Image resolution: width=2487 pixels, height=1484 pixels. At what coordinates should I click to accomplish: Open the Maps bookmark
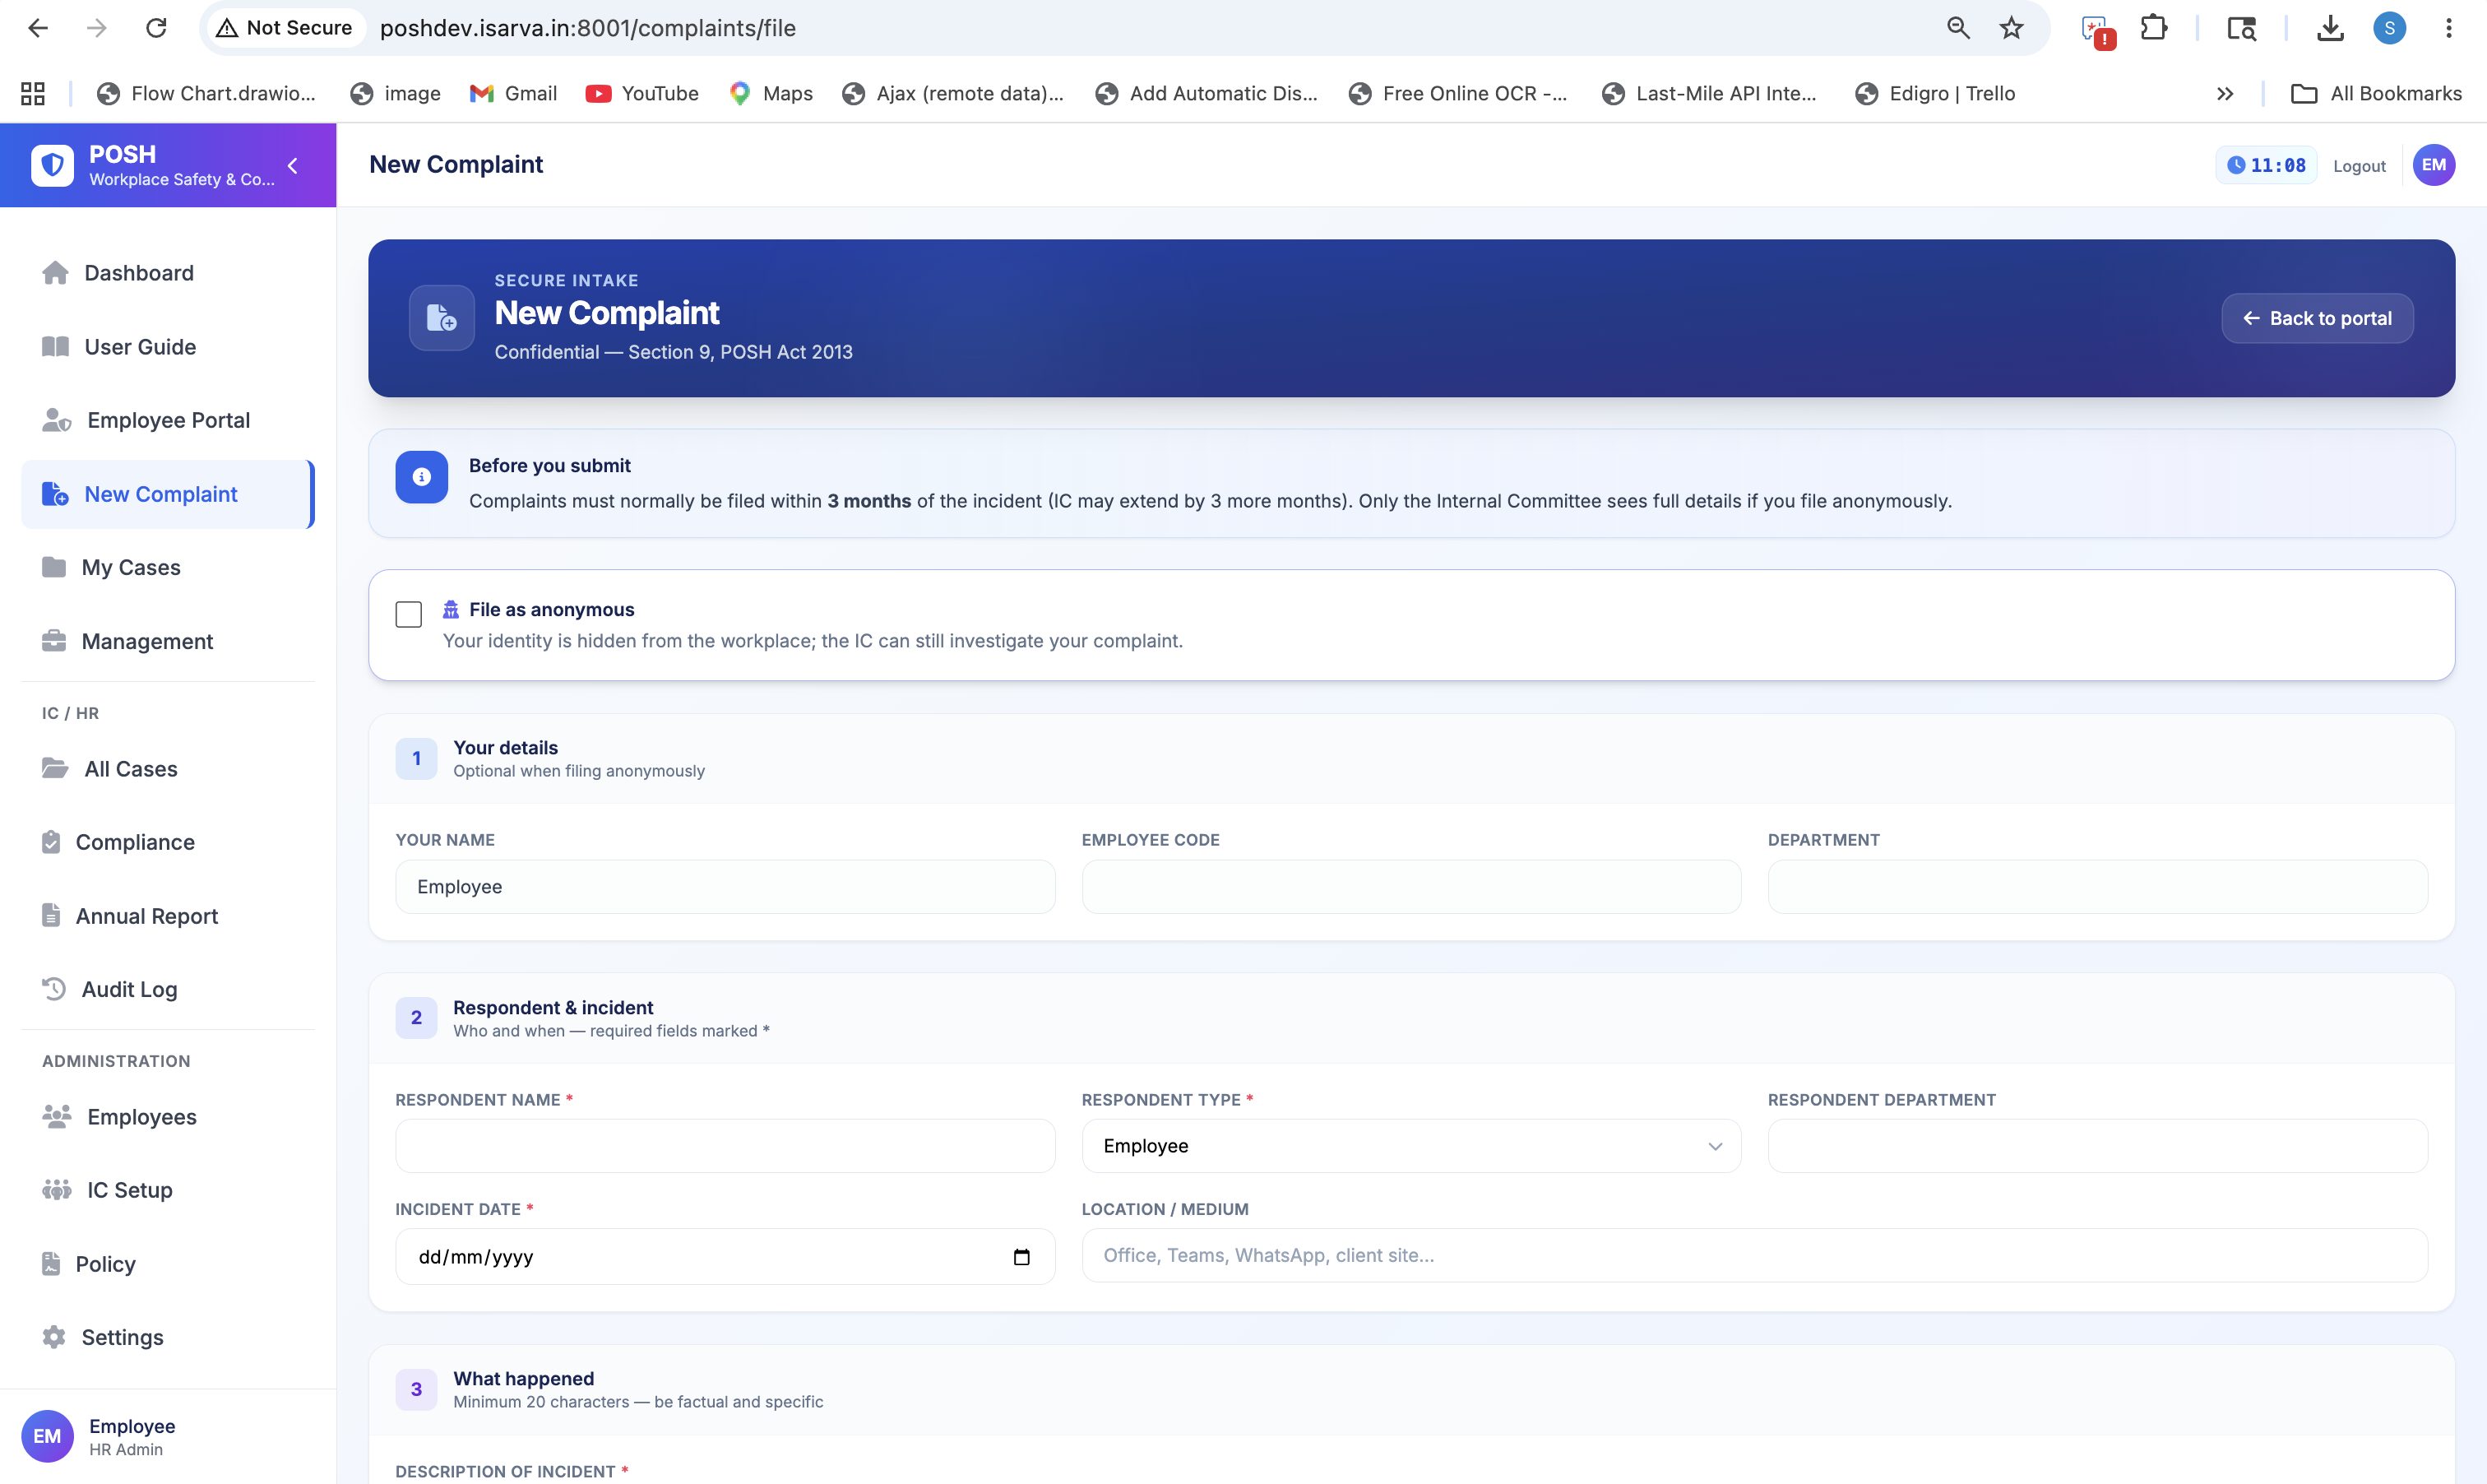771,93
